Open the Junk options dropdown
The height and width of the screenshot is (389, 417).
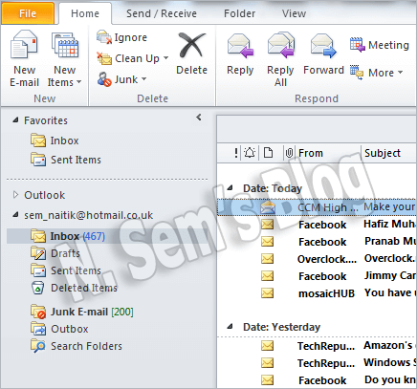121,79
